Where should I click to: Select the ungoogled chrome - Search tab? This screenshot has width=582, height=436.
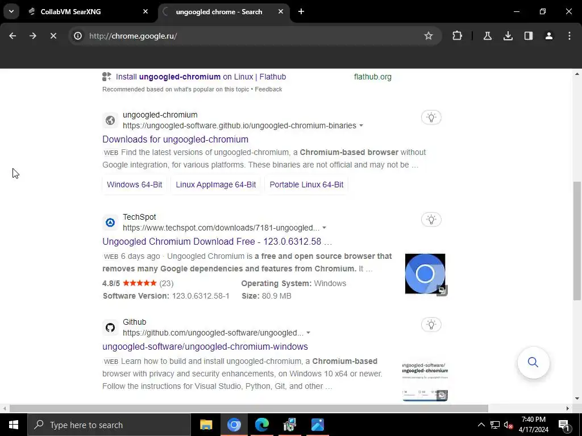(223, 12)
